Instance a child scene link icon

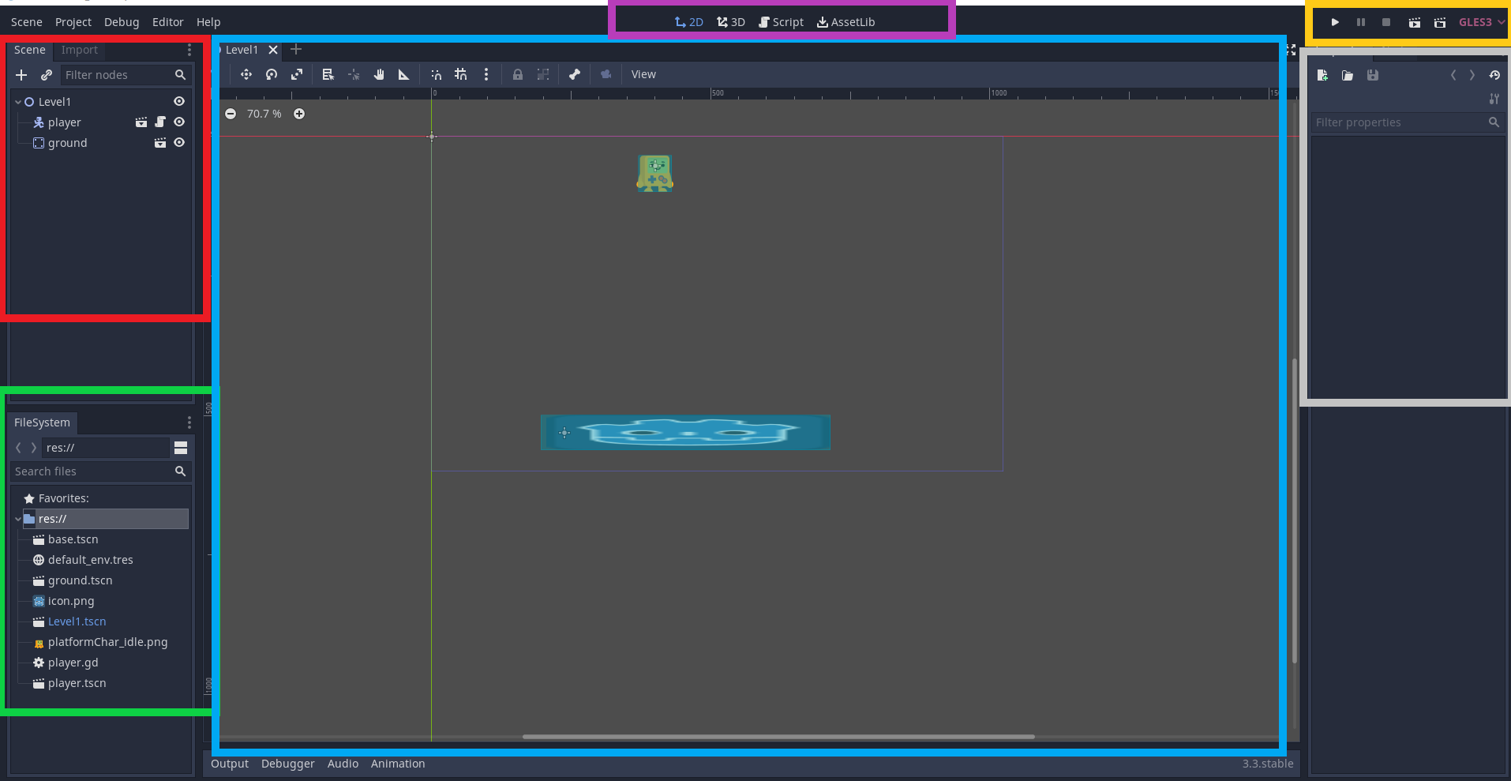[x=47, y=75]
